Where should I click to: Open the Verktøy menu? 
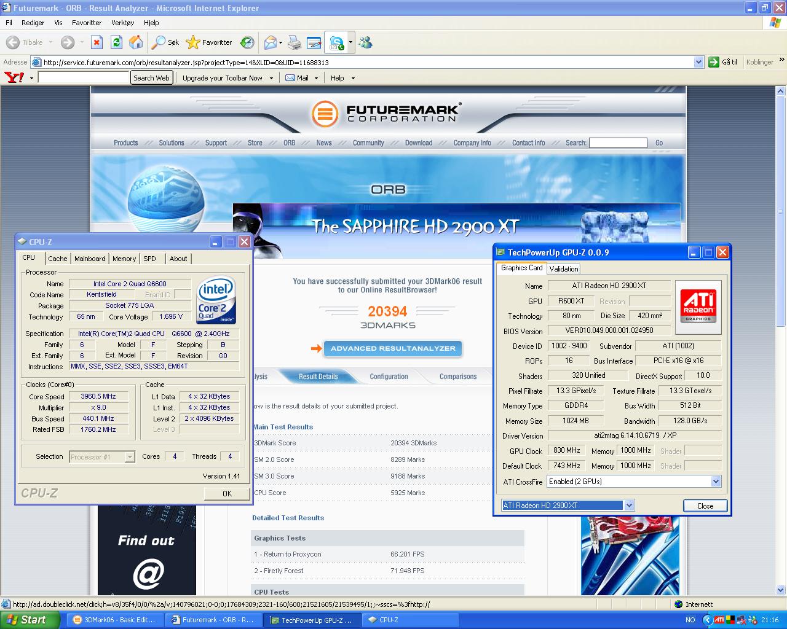pos(122,23)
